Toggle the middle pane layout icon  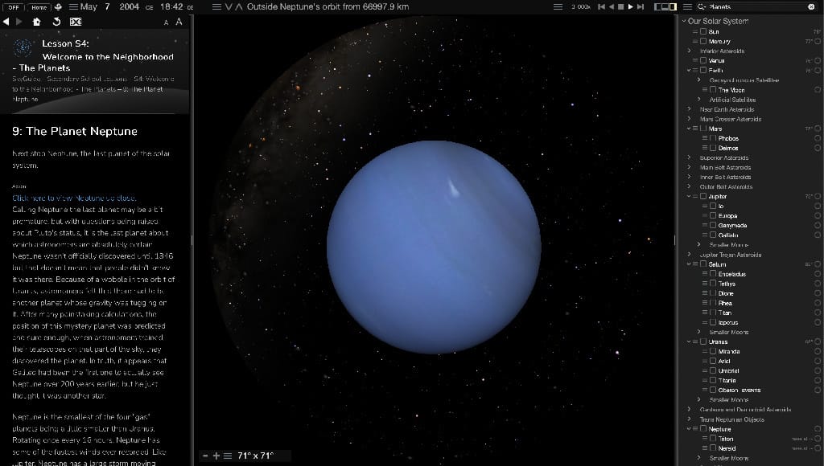(x=665, y=6)
